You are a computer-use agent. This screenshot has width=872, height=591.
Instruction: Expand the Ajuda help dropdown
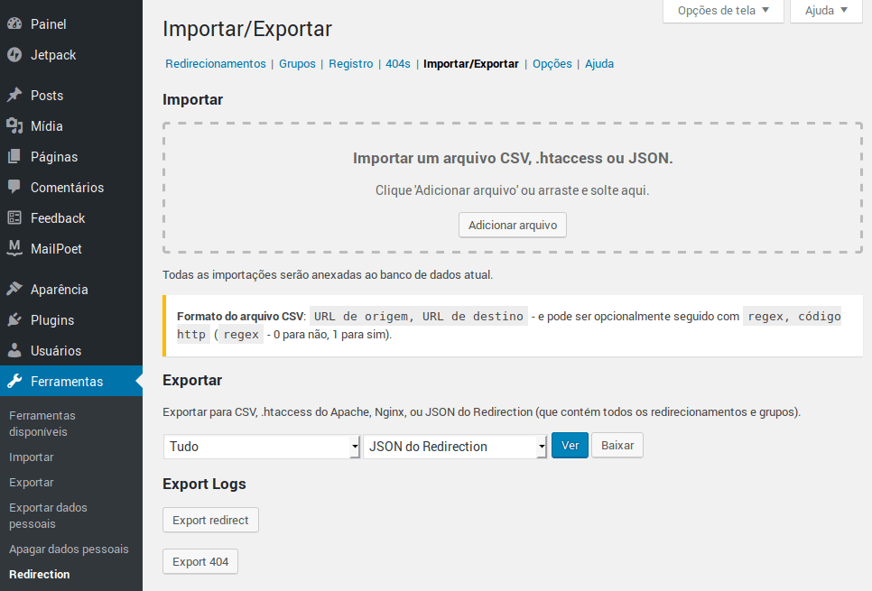pyautogui.click(x=826, y=11)
